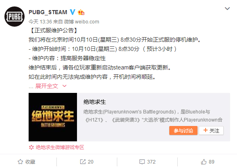Click the PUBG profile avatar
Image resolution: width=237 pixels, height=168 pixels.
tap(15, 17)
